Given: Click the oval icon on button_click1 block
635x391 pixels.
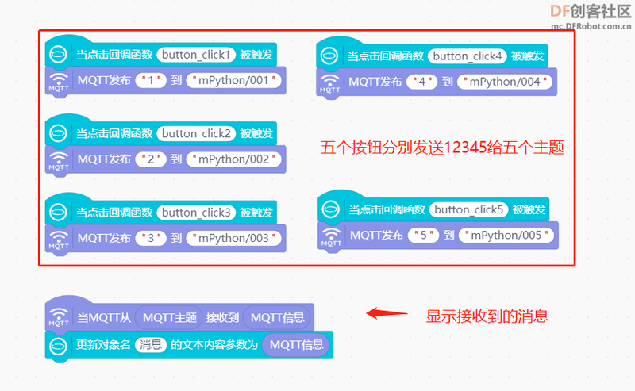Looking at the screenshot, I should tap(58, 54).
